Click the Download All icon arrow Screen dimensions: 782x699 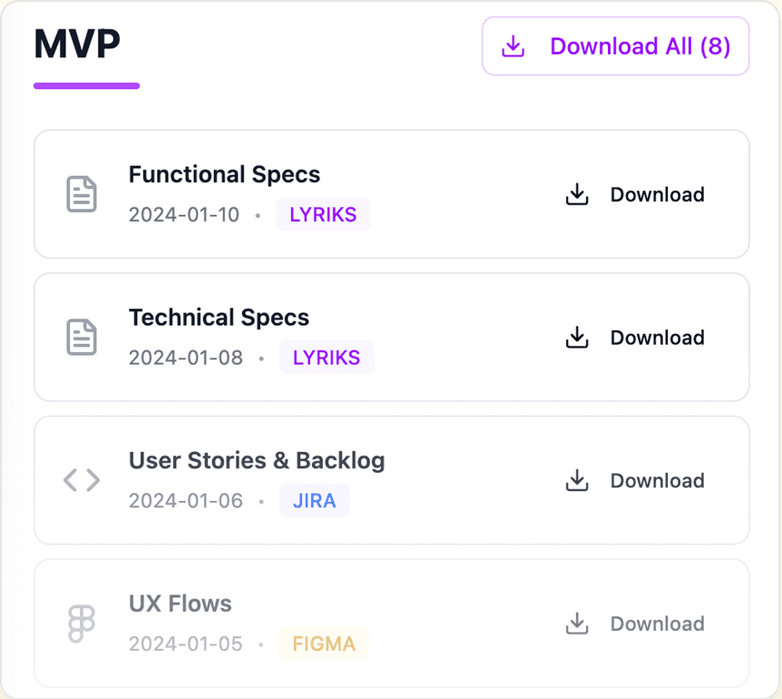pos(513,46)
